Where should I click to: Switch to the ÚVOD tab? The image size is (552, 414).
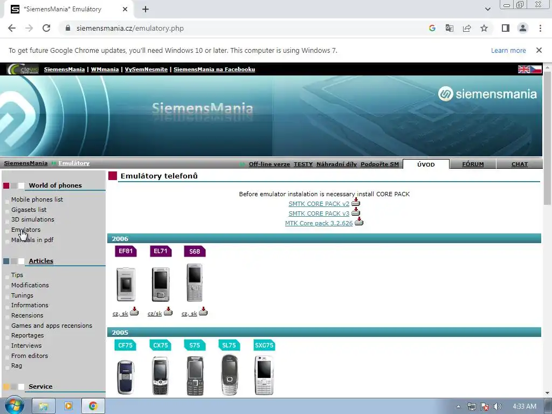tap(426, 164)
